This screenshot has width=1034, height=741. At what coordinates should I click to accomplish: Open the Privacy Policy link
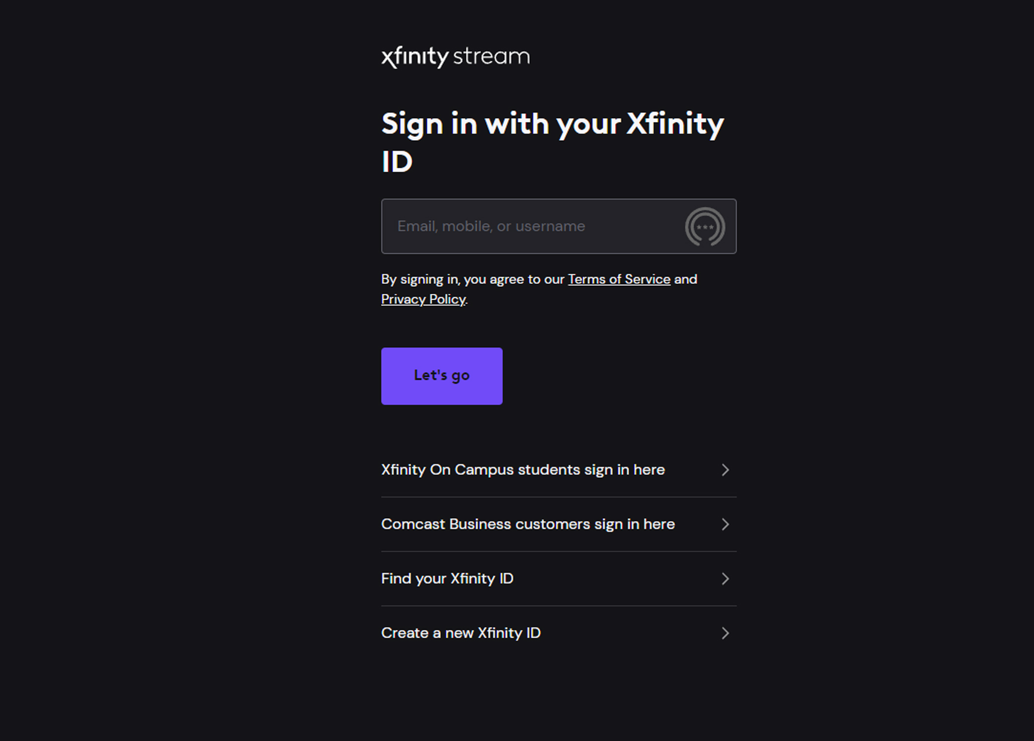(x=423, y=300)
